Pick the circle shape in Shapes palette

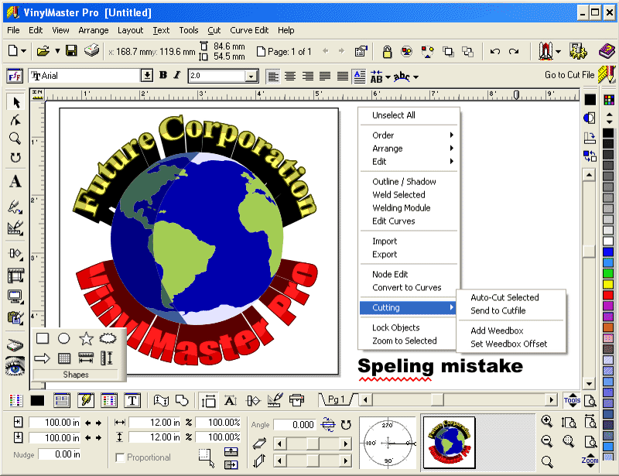[x=64, y=338]
